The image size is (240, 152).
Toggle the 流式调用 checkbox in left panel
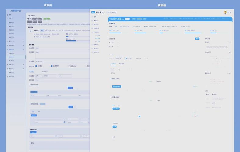point(51,66)
